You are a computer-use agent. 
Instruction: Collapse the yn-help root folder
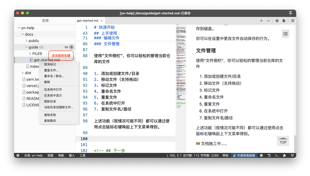[x=19, y=28]
